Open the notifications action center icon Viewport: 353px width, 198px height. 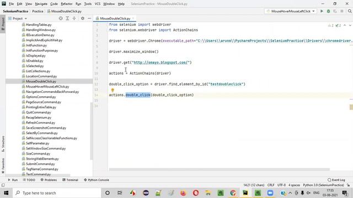[x=344, y=193]
